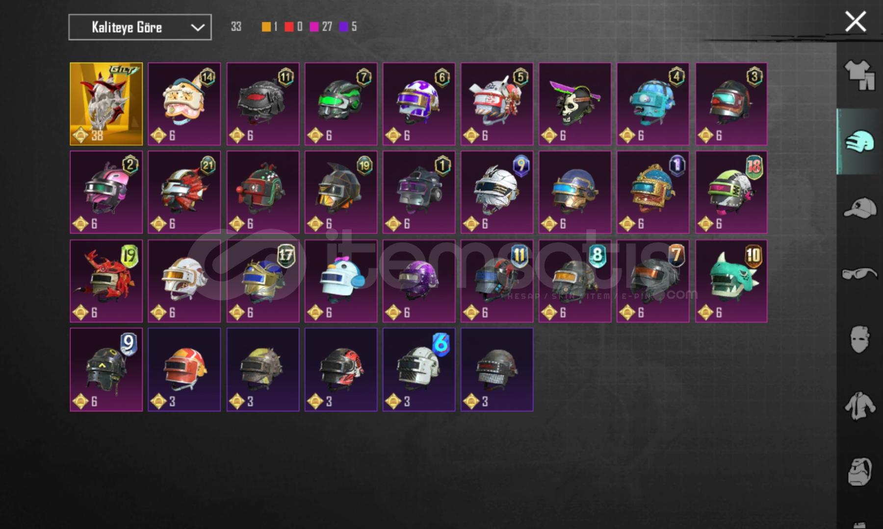
Task: Select the teal dinosaur helmet level 10
Action: pyautogui.click(x=731, y=281)
